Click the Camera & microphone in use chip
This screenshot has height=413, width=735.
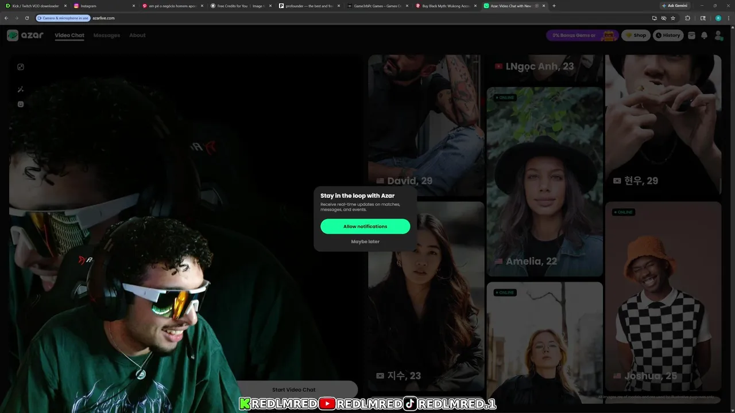coord(63,18)
